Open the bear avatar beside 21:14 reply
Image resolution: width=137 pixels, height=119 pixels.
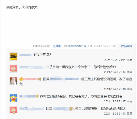13,69
